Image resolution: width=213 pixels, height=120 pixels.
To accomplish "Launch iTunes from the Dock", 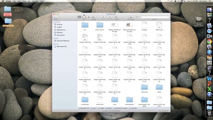I will [209, 52].
